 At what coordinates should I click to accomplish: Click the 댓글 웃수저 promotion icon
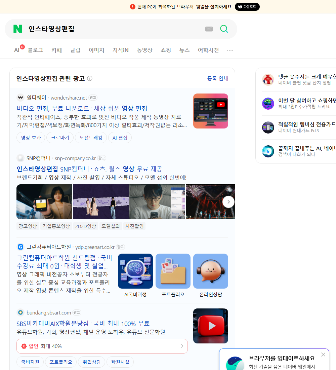(268, 79)
